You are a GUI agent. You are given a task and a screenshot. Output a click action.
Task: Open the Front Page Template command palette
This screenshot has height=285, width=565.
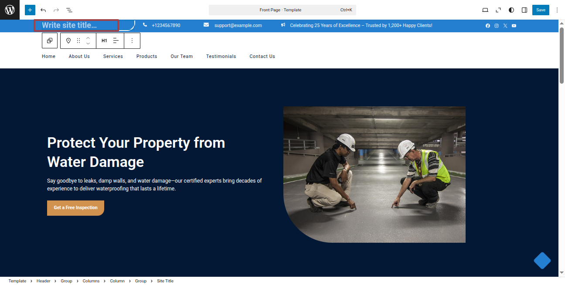pyautogui.click(x=282, y=10)
